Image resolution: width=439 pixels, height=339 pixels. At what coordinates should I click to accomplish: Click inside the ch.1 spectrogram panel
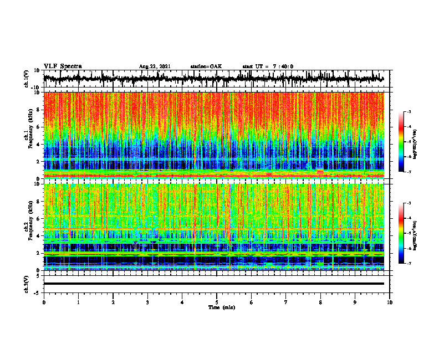point(213,135)
